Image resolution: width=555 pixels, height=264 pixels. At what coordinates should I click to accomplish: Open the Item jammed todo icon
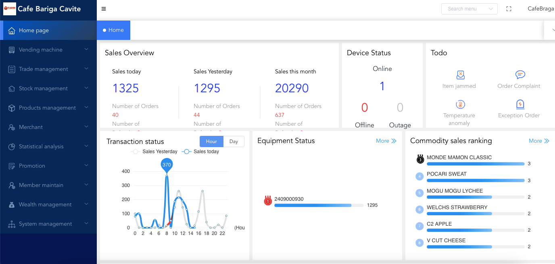click(460, 75)
